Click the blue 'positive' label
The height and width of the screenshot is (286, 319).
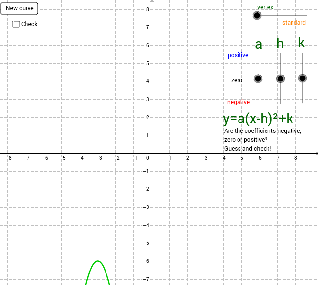(x=238, y=55)
